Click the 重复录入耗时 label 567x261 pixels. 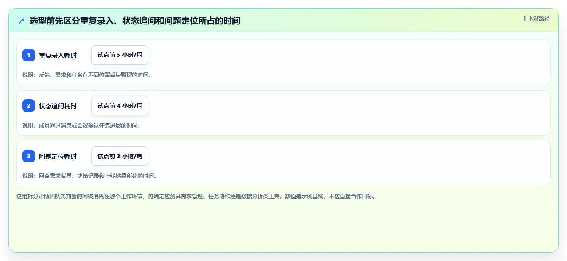pyautogui.click(x=58, y=55)
